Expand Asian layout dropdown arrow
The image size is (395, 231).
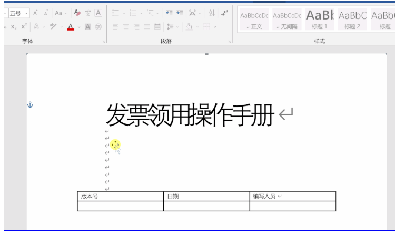200,13
